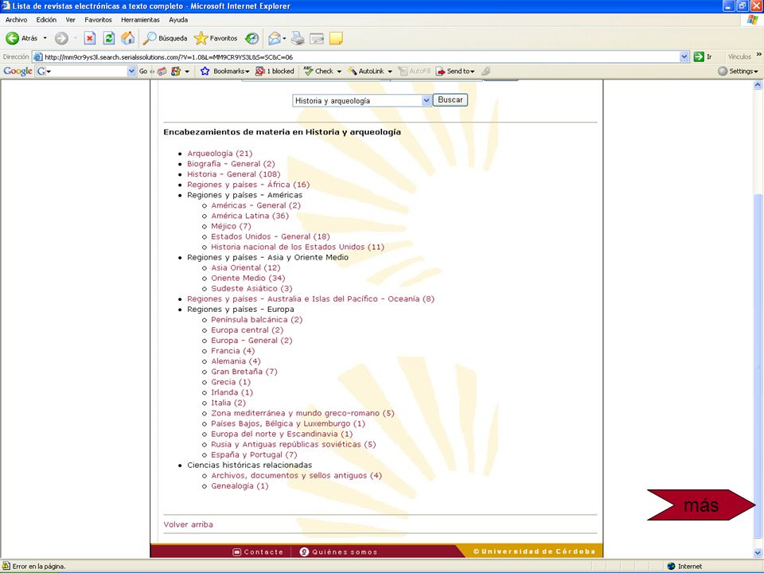Screen dimensions: 764x573
Task: Open the mail envelope icon
Action: click(x=275, y=38)
